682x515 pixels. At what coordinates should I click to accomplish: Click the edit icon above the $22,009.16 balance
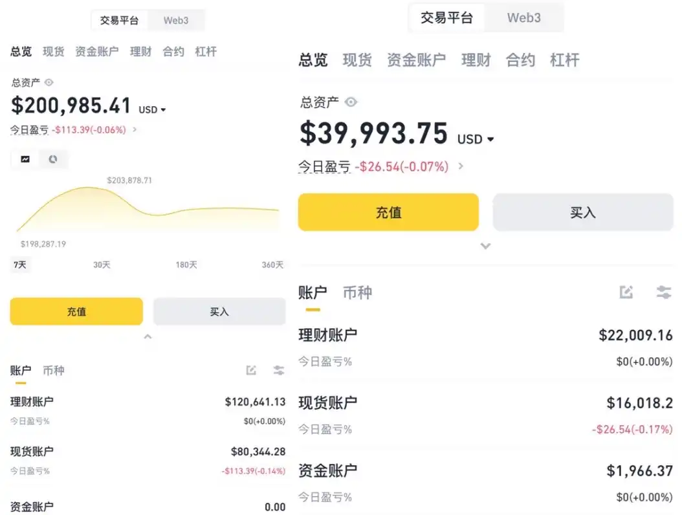pos(626,292)
